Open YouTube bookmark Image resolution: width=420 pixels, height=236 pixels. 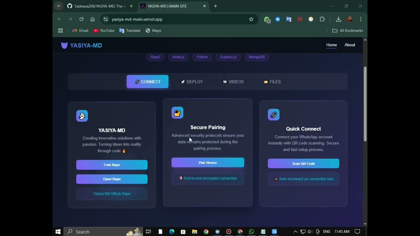[x=104, y=30]
